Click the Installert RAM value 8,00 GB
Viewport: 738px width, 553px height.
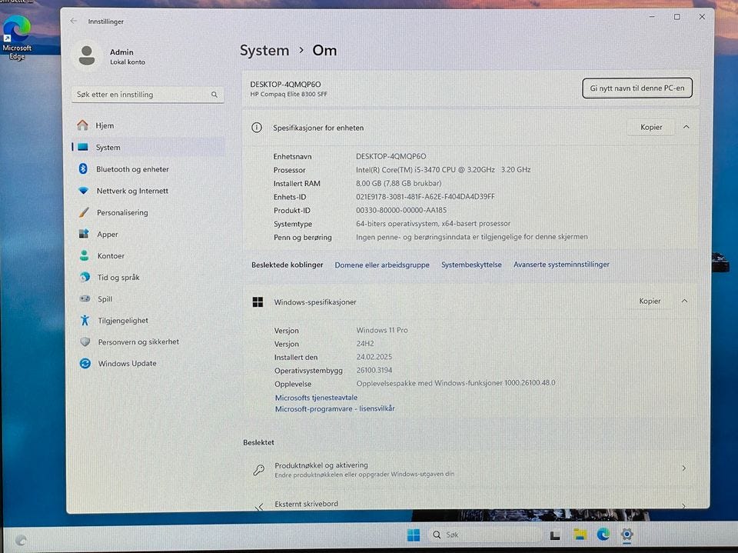pos(398,183)
